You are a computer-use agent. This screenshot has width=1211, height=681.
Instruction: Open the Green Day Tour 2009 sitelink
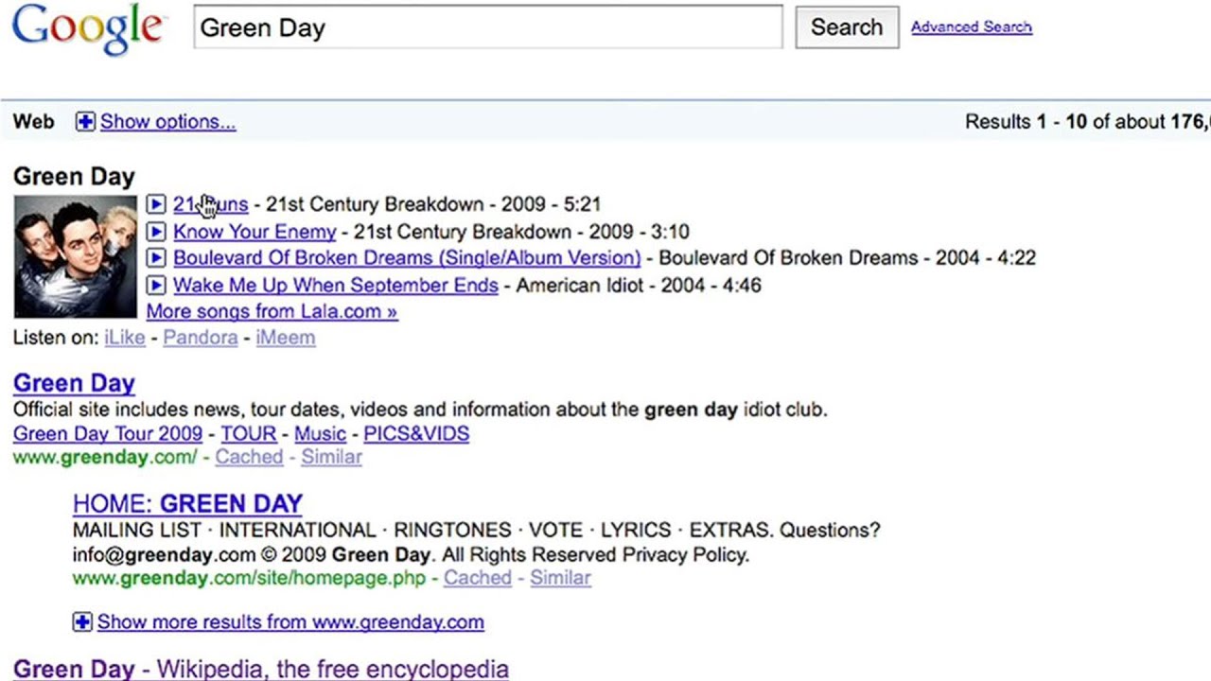(108, 433)
